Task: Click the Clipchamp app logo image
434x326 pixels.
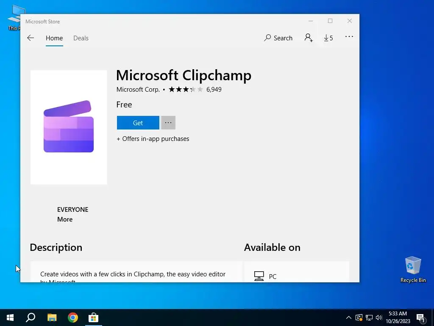Action: (69, 127)
